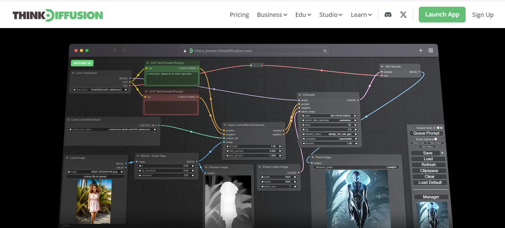This screenshot has width=505, height=228.
Task: Click the seed field in KSampler
Action: coord(330,116)
